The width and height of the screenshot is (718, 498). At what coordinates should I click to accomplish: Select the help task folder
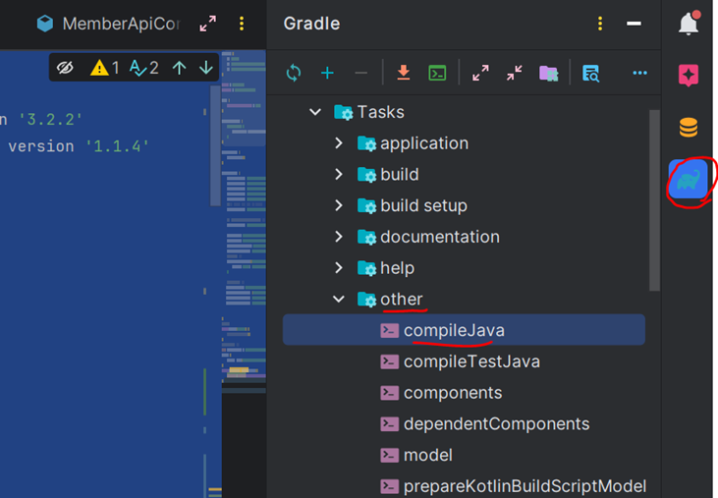tap(386, 268)
